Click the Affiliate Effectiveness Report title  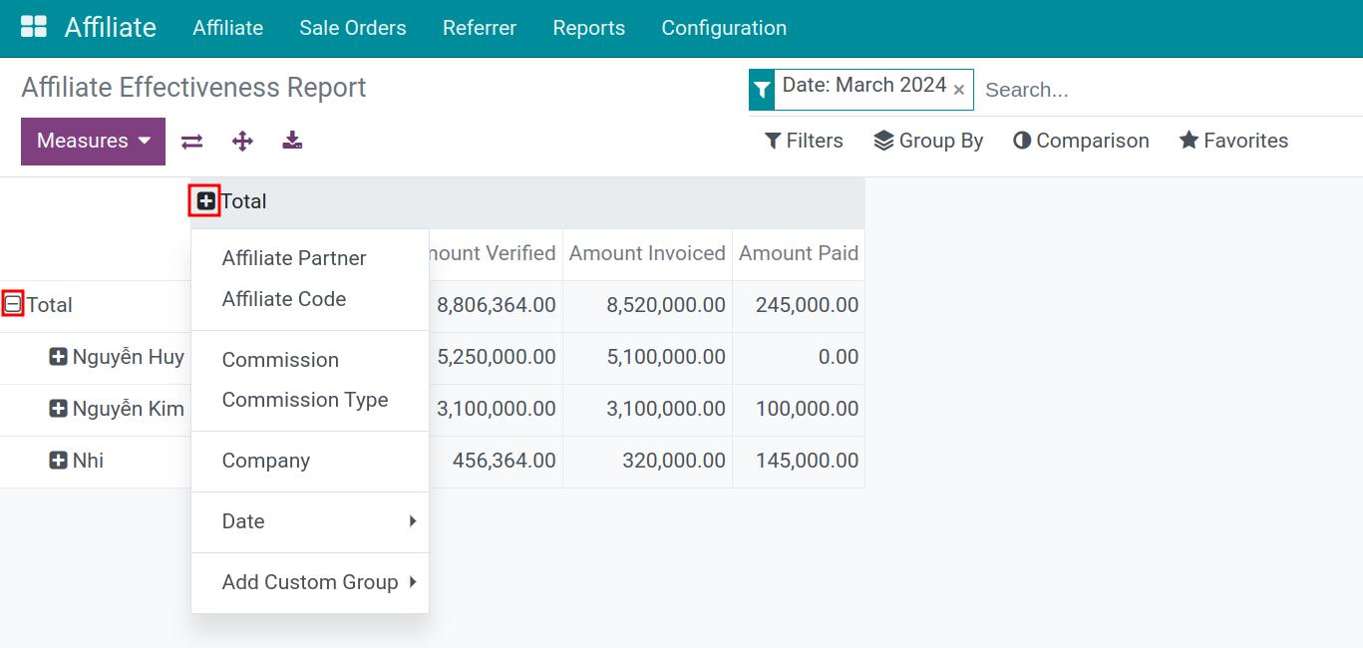click(193, 88)
